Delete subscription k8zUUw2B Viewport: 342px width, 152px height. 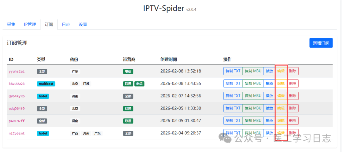point(293,83)
